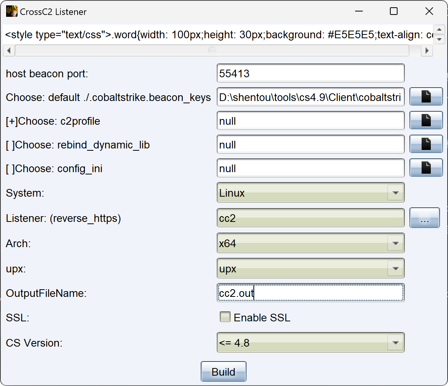This screenshot has width=448, height=386.
Task: Click the horizontal scrollbar left arrow
Action: click(9, 50)
